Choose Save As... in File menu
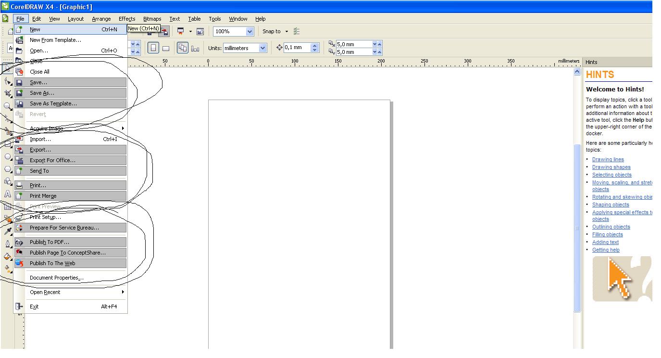This screenshot has height=358, width=661. click(x=71, y=93)
